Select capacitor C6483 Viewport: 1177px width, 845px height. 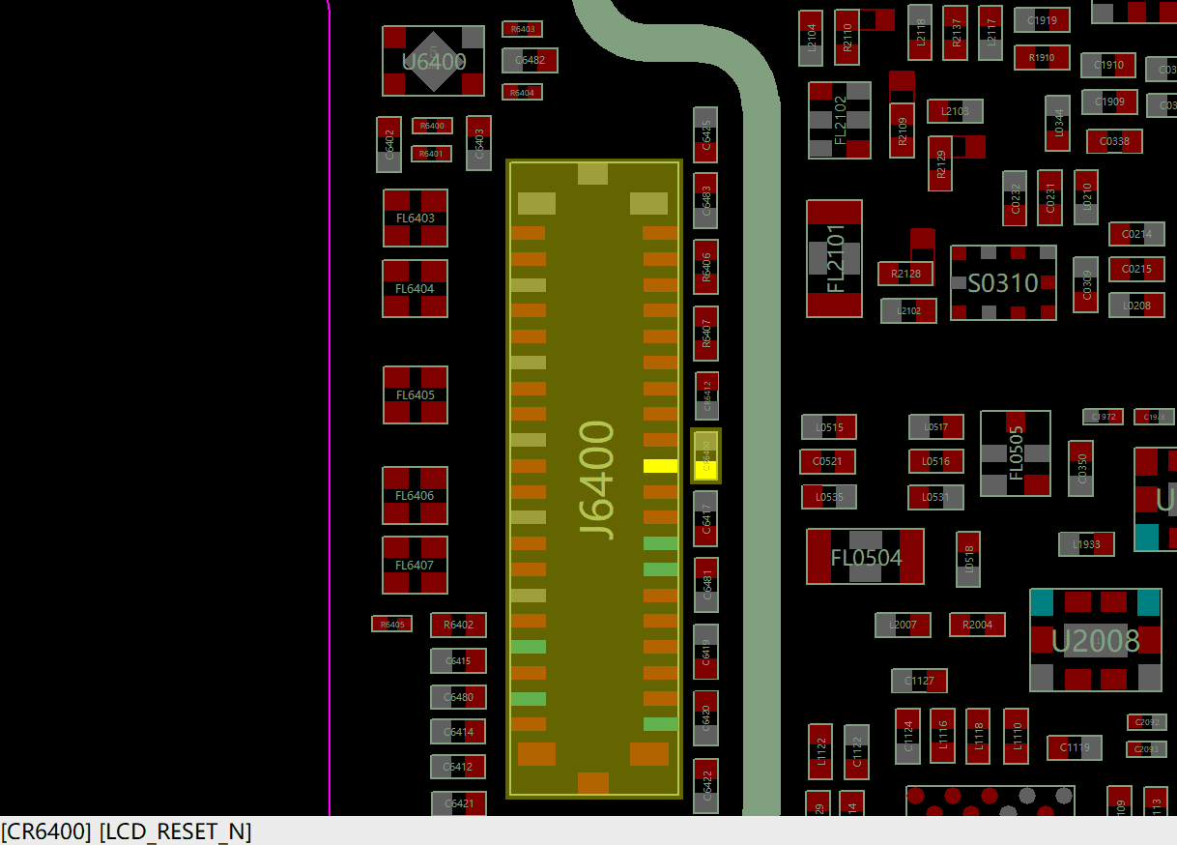coord(706,201)
